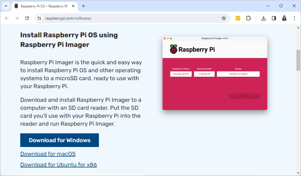Open the user profile avatar

click(x=284, y=18)
